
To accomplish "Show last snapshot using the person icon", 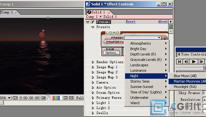I will point(49,98).
